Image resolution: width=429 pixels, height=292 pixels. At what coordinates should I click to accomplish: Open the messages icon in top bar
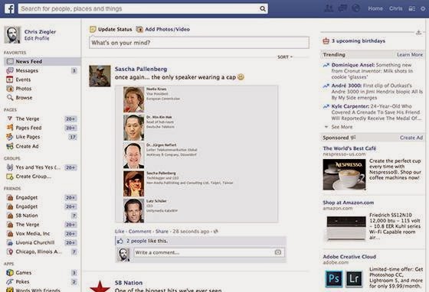[342, 8]
